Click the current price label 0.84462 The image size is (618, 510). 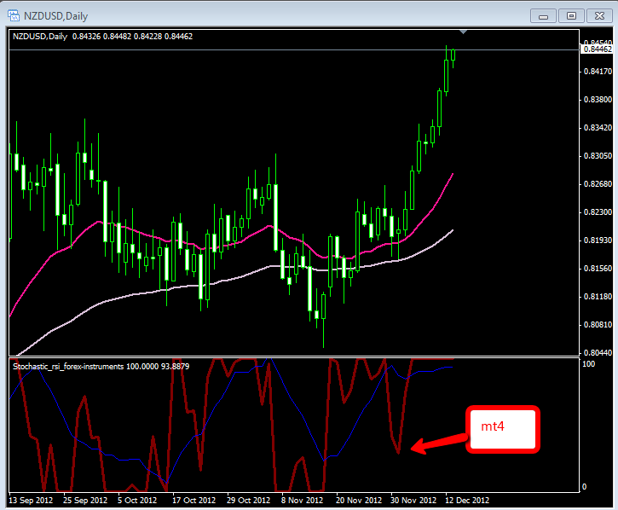(x=598, y=49)
